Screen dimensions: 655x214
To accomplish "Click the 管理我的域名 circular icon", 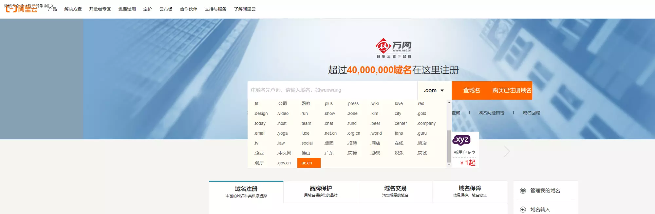I will pyautogui.click(x=523, y=191).
